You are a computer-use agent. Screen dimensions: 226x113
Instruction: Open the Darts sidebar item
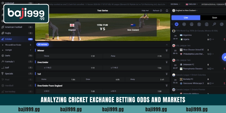(17, 56)
